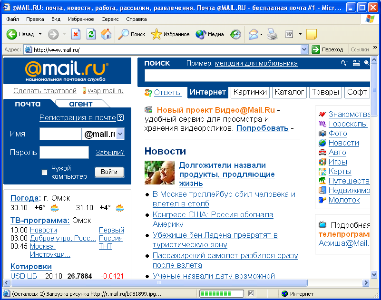The width and height of the screenshot is (381, 300).
Task: Open the Mail toolbar button dropdown arrow
Action: pyautogui.click(x=262, y=34)
